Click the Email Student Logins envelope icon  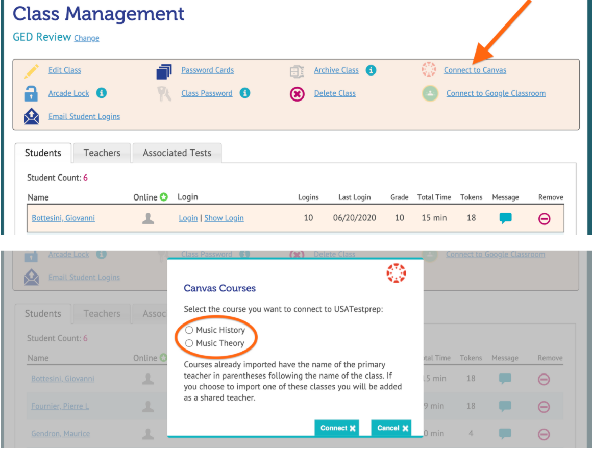tap(31, 117)
